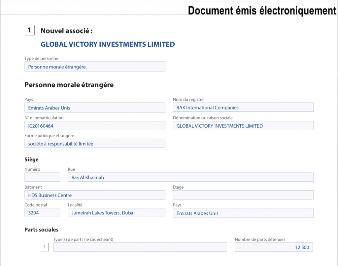Click the number 1 box beside Nouvel associé

29,30
